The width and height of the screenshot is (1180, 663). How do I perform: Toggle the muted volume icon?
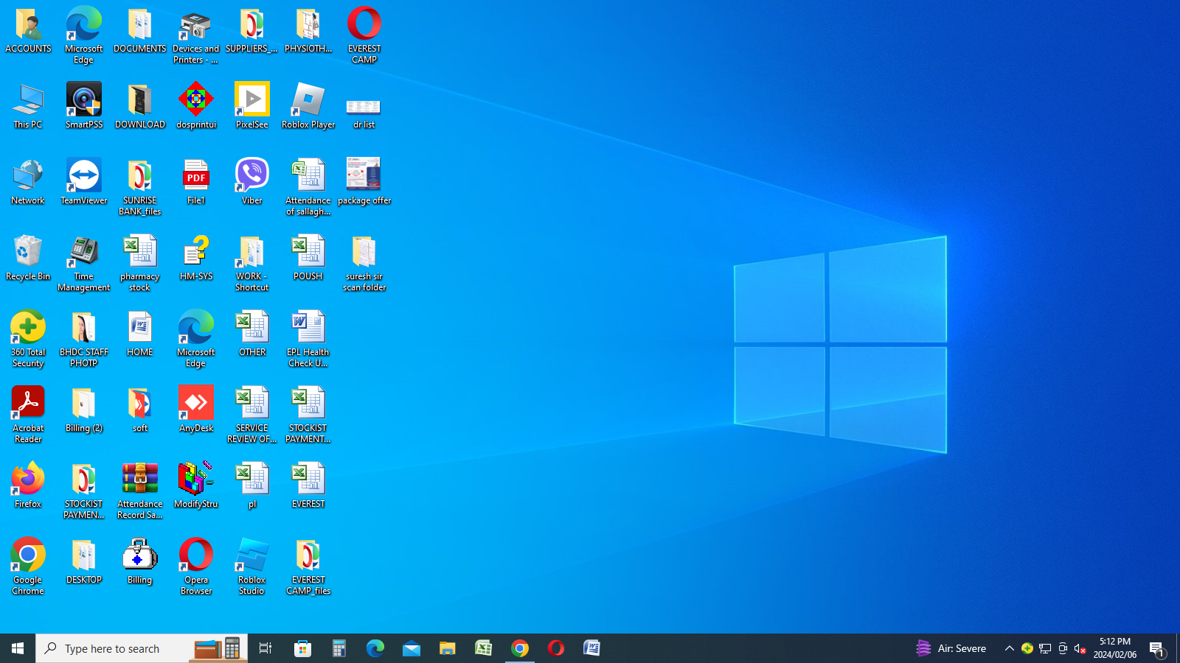[x=1080, y=648]
